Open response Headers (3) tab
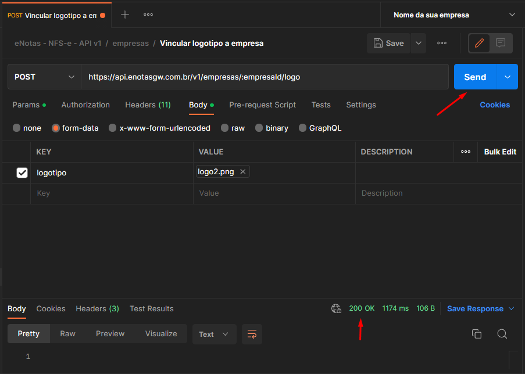 tap(98, 309)
